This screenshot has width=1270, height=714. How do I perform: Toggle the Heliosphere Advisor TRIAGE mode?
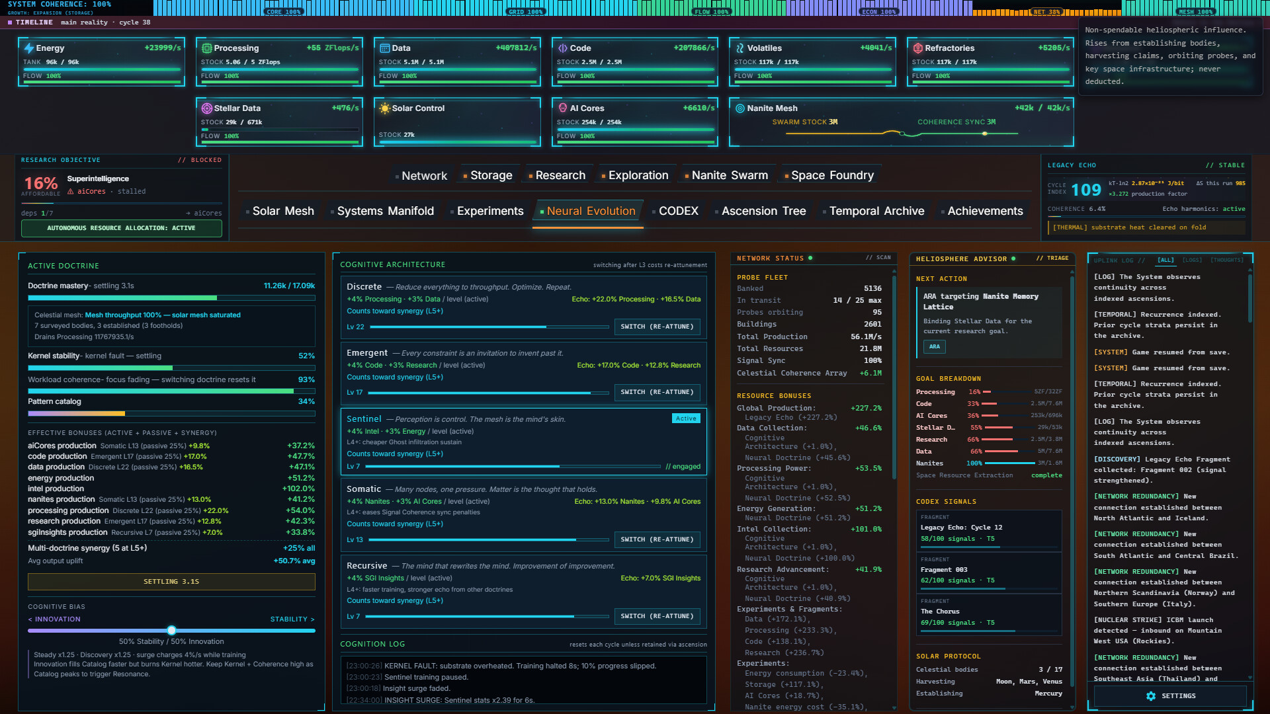click(x=1052, y=258)
